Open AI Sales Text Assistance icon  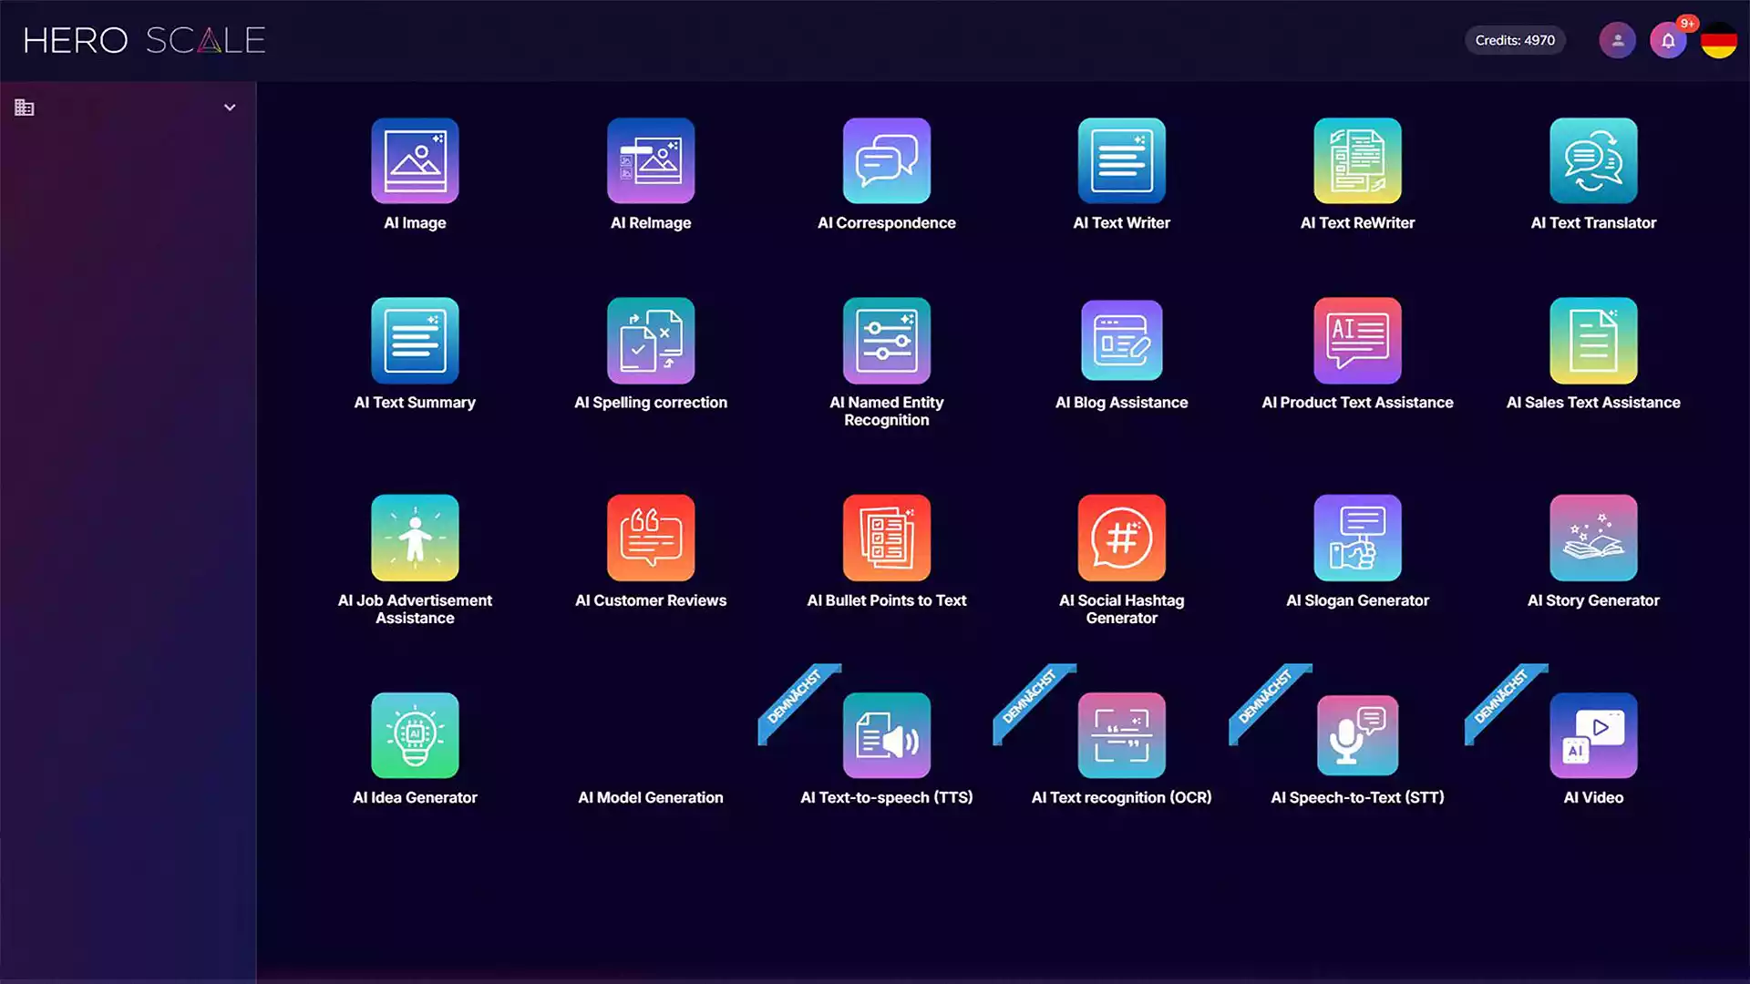click(x=1594, y=341)
